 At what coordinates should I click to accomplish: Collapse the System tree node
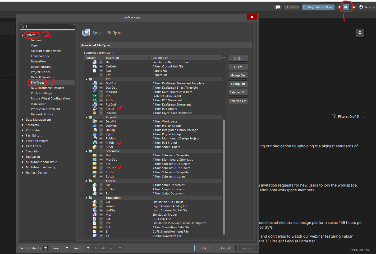23,35
